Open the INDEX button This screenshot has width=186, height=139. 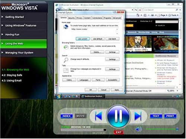67,116
